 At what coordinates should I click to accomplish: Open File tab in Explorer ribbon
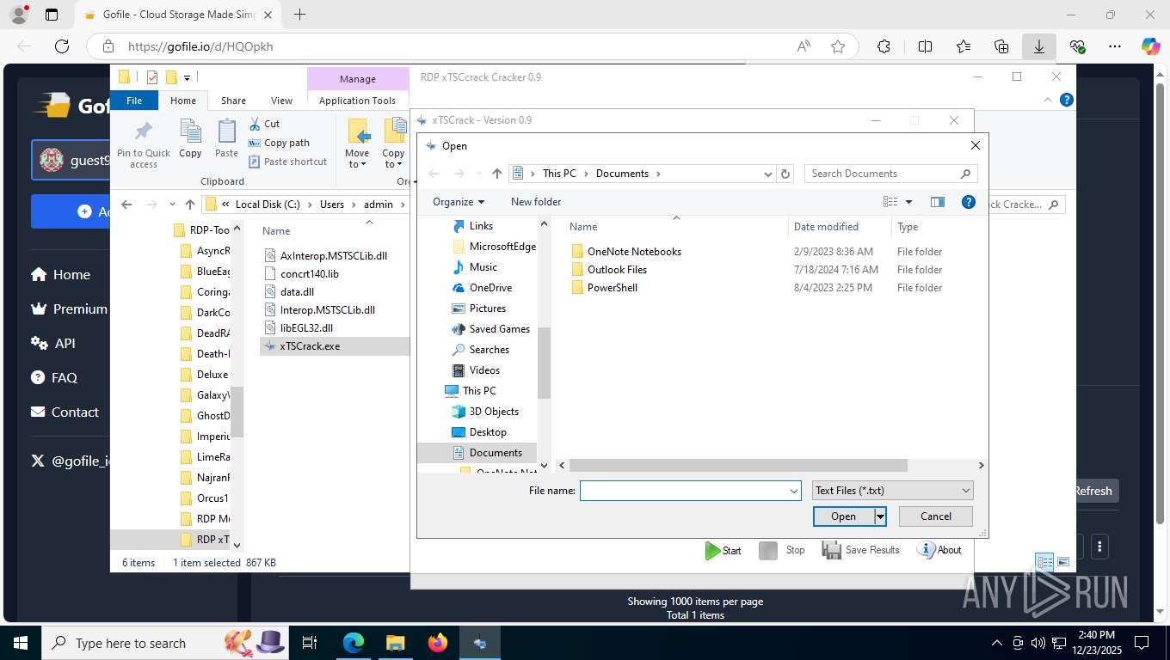tap(134, 101)
